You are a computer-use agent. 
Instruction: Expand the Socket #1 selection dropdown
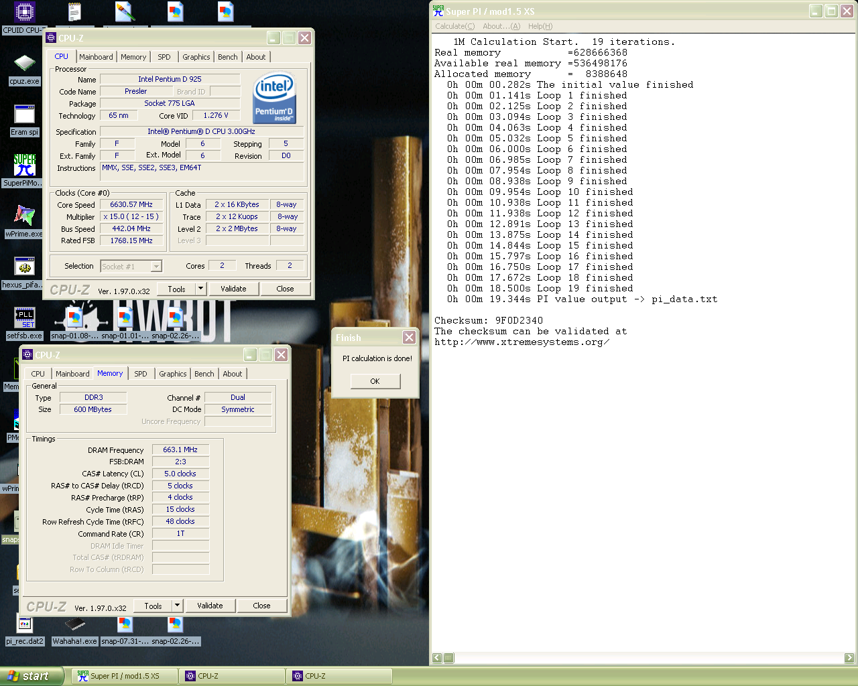tap(156, 267)
